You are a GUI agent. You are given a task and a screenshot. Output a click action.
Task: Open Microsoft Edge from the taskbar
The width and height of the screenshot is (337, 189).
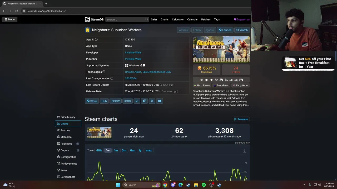[181, 185]
